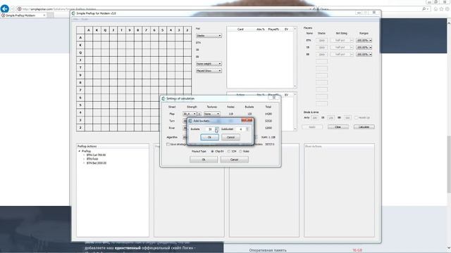Click the Buckets stepper arrows in Add buckets
Screen dimensions: 451x253
tap(217, 129)
